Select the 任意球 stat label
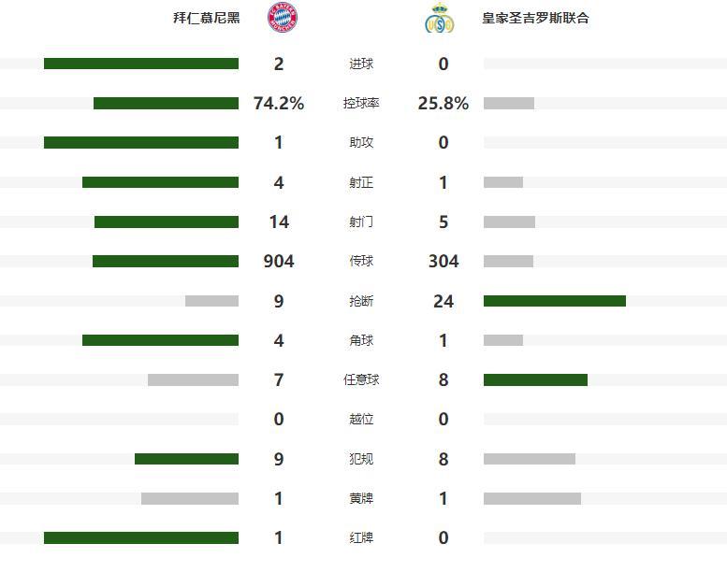 (x=361, y=379)
